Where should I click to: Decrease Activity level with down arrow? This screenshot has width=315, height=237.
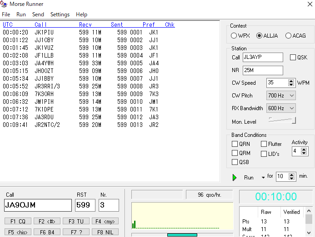(304, 153)
